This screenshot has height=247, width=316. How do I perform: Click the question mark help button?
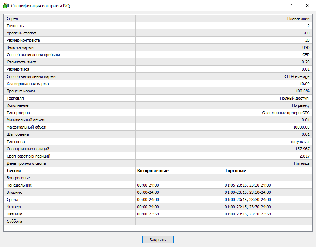[x=291, y=5]
